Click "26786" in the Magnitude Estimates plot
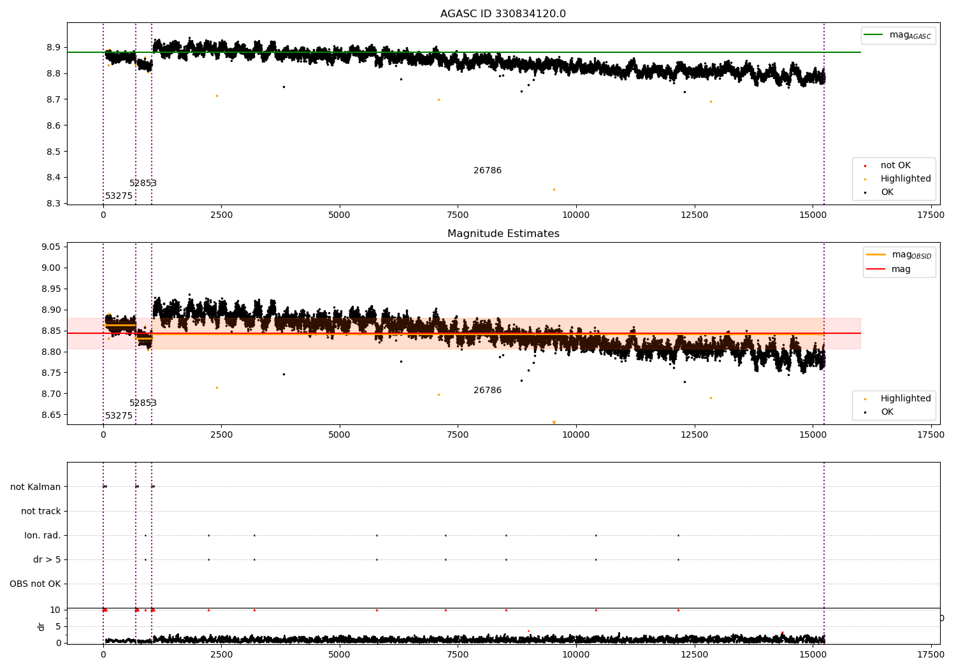Screen dimensions: 956x669 488,391
